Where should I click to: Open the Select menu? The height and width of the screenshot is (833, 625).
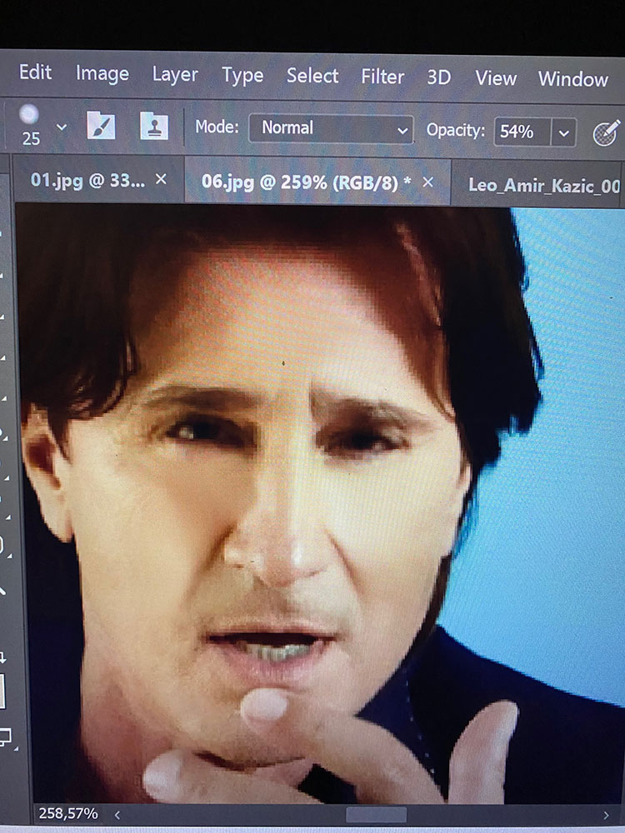coord(312,76)
